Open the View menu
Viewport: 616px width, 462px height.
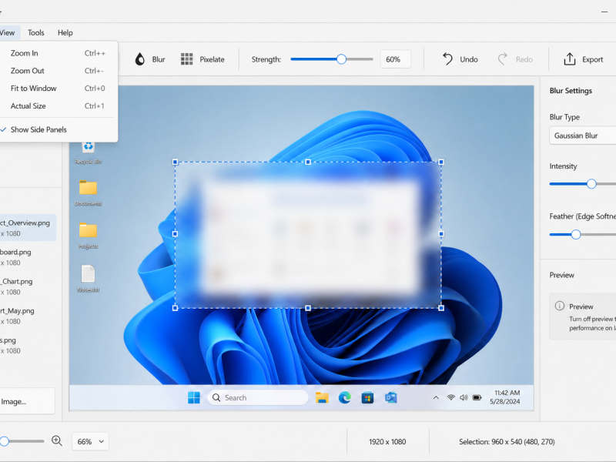(7, 32)
